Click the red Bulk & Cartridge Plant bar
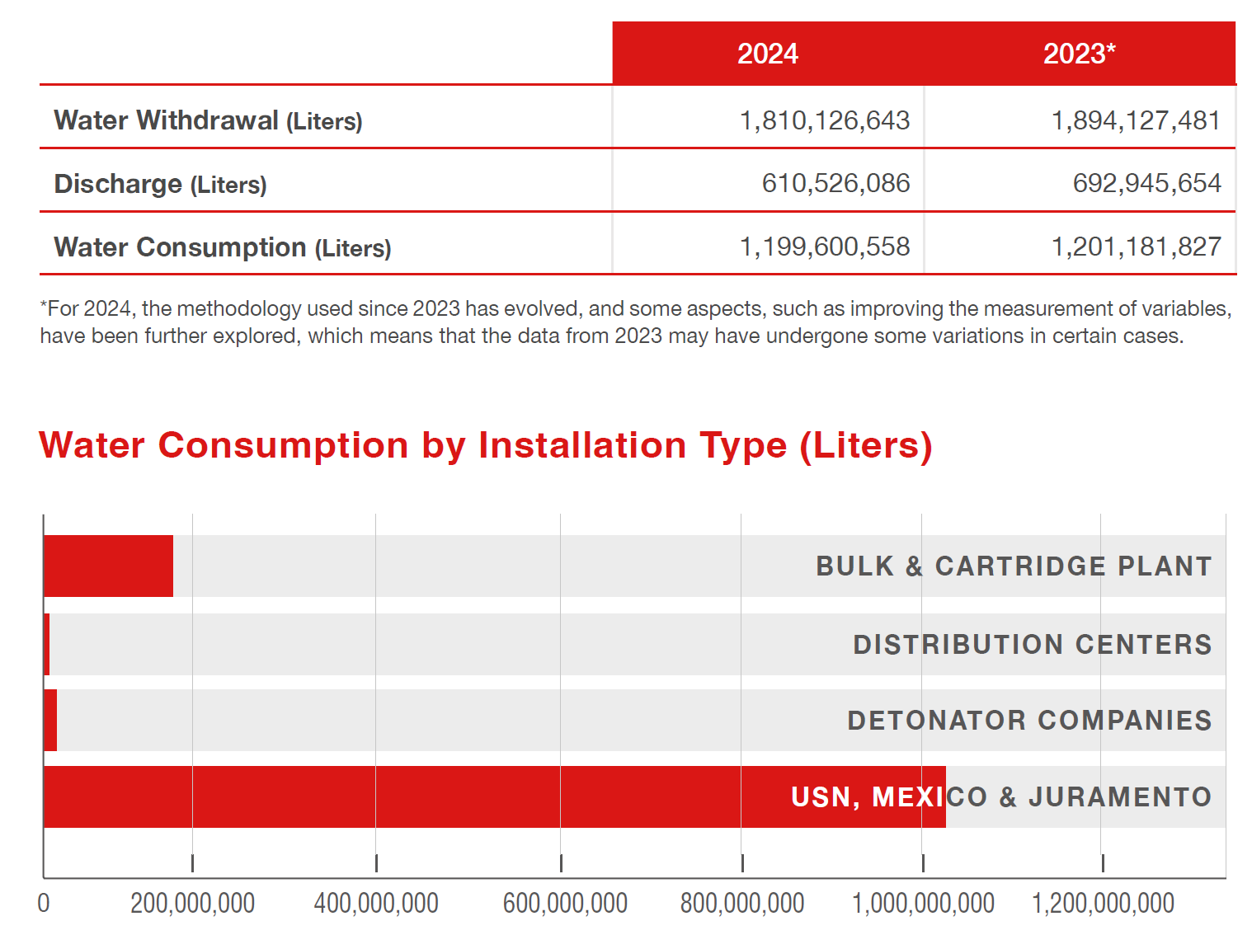1252x935 pixels. pos(108,566)
